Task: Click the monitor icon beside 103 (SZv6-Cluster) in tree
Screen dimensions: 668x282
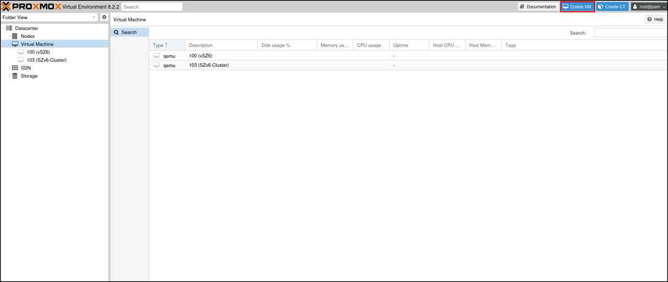Action: point(21,60)
